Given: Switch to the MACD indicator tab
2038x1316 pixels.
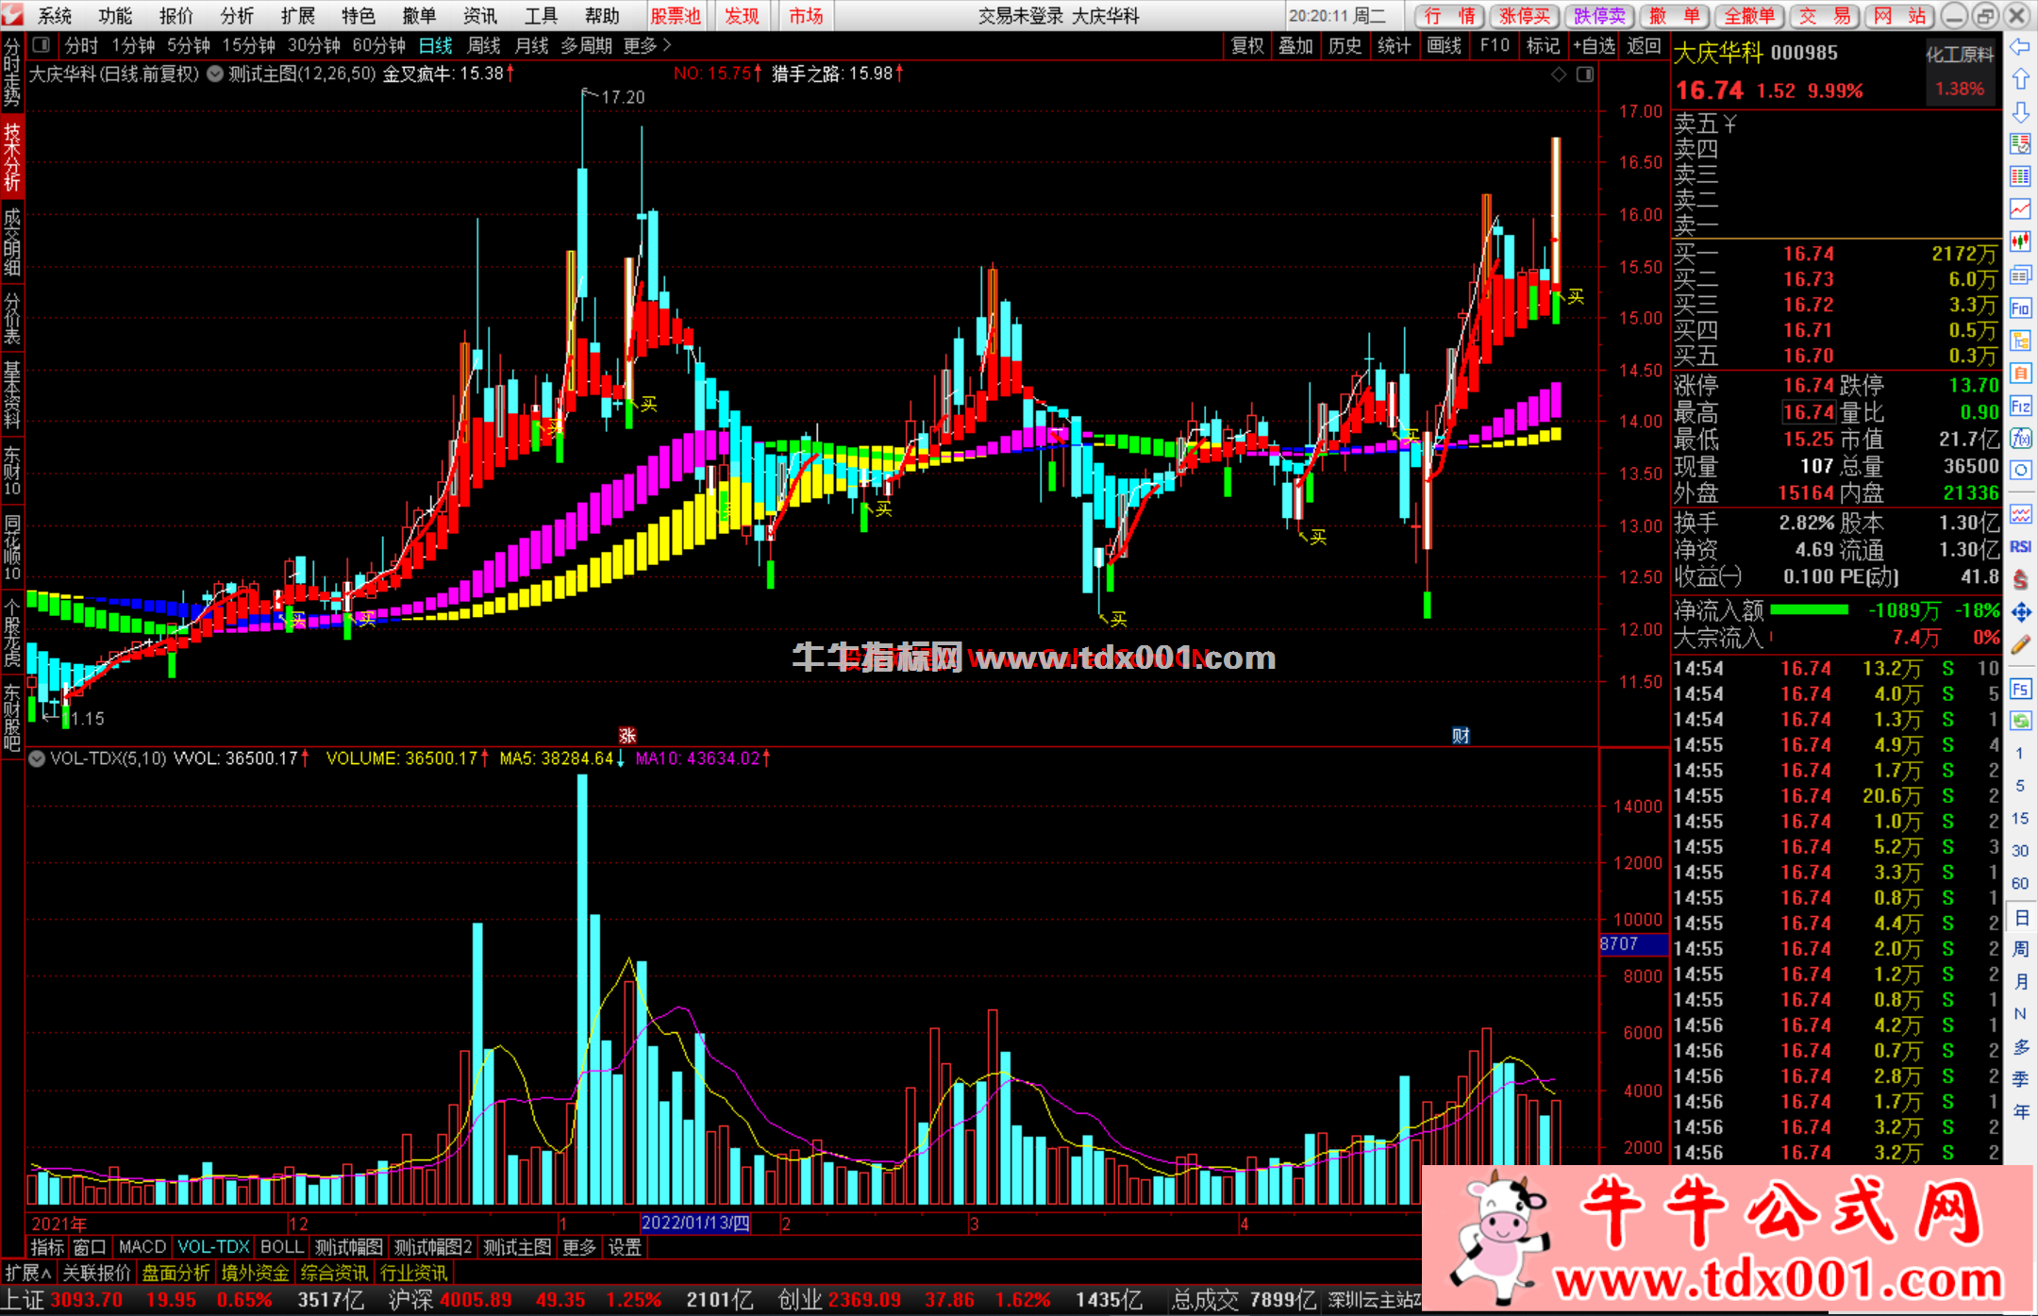Looking at the screenshot, I should point(142,1247).
